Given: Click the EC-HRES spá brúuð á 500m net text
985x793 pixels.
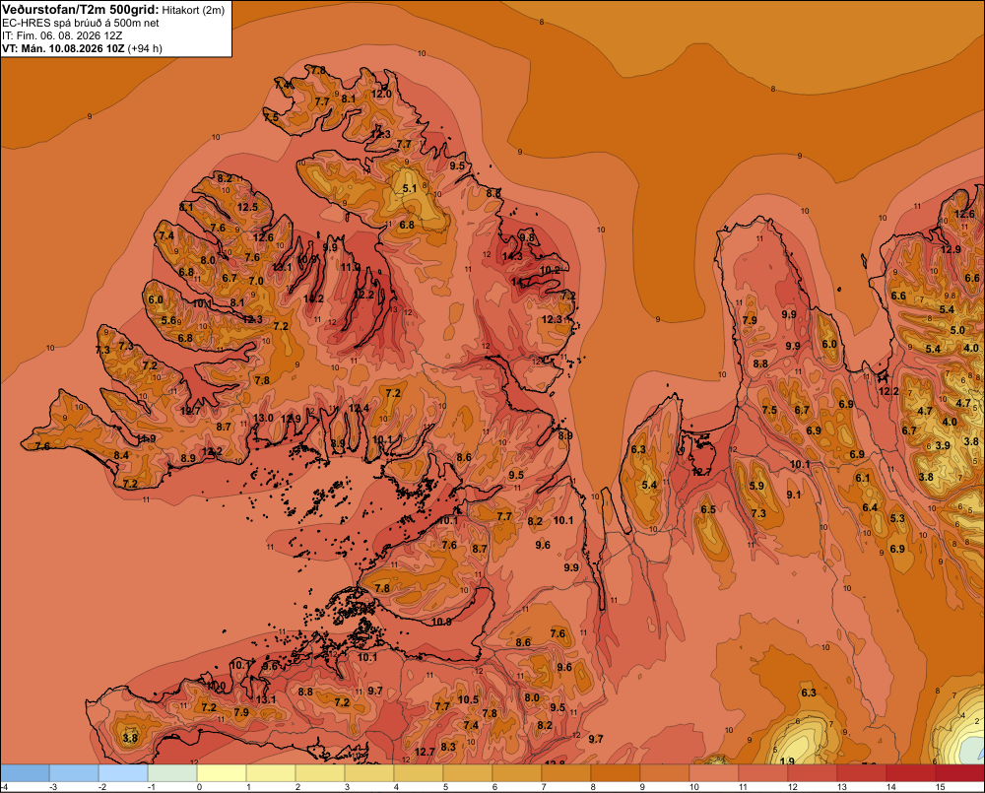Looking at the screenshot, I should click(80, 24).
